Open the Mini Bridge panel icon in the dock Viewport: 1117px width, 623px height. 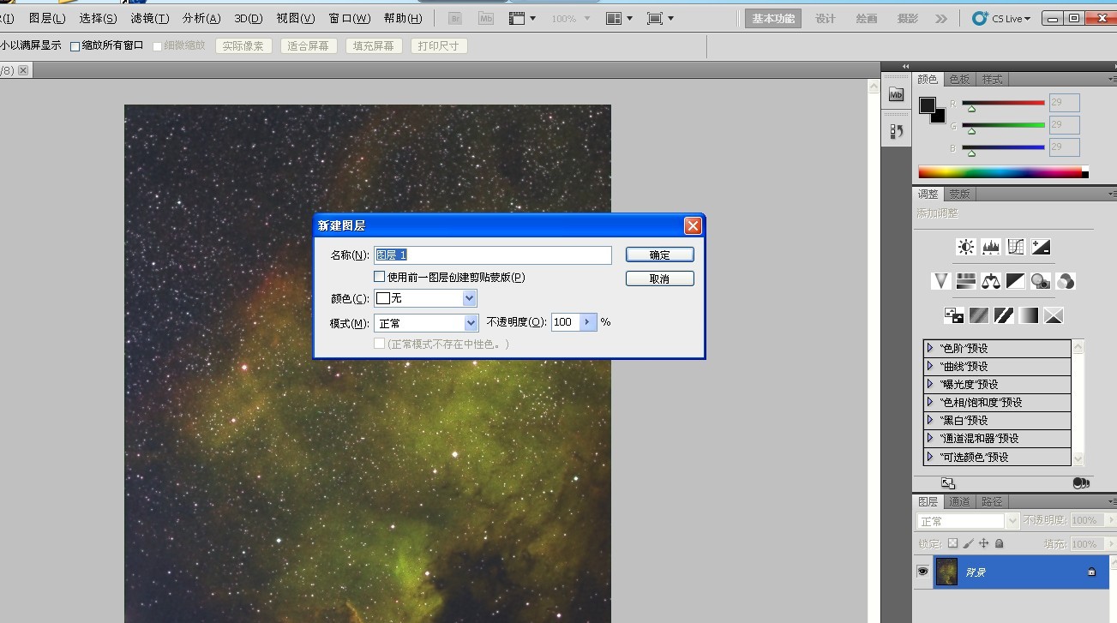pos(896,94)
